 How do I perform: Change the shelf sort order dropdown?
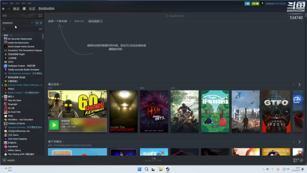(95, 21)
